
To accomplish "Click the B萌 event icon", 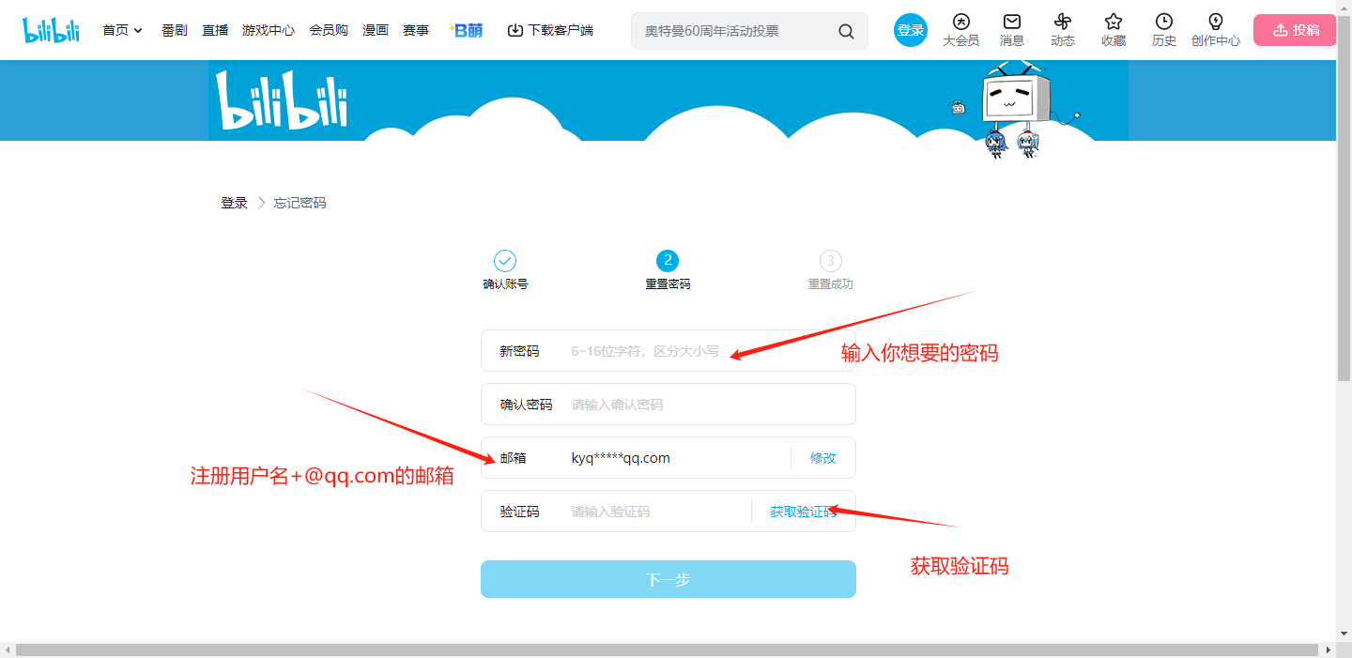I will click(466, 30).
